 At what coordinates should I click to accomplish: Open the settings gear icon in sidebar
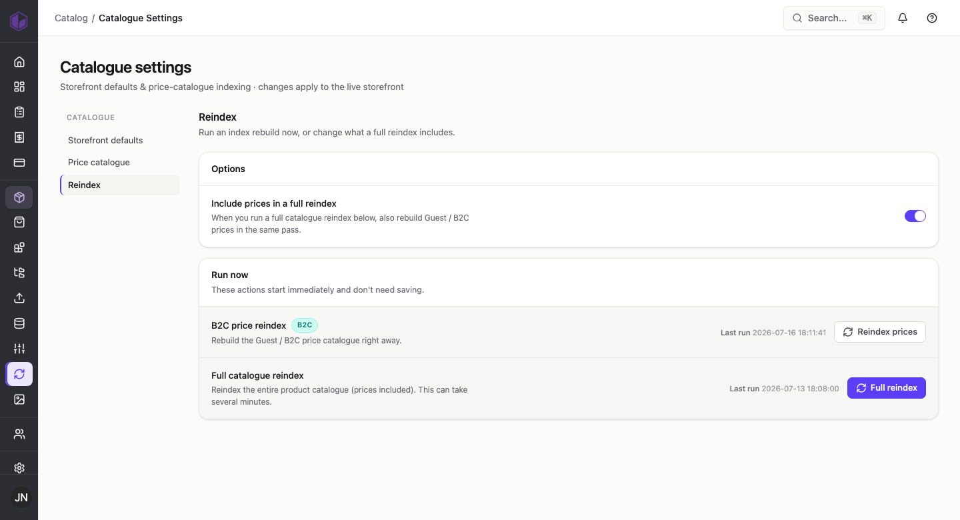point(19,468)
